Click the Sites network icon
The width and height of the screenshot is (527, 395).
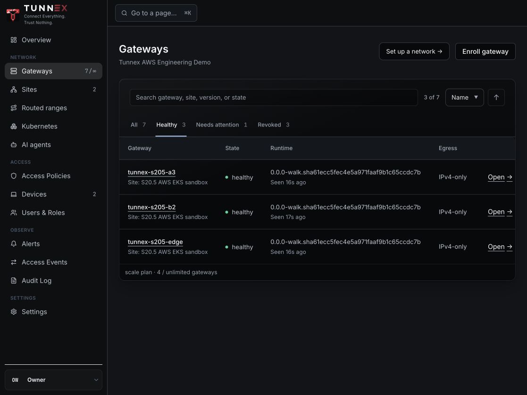13,89
